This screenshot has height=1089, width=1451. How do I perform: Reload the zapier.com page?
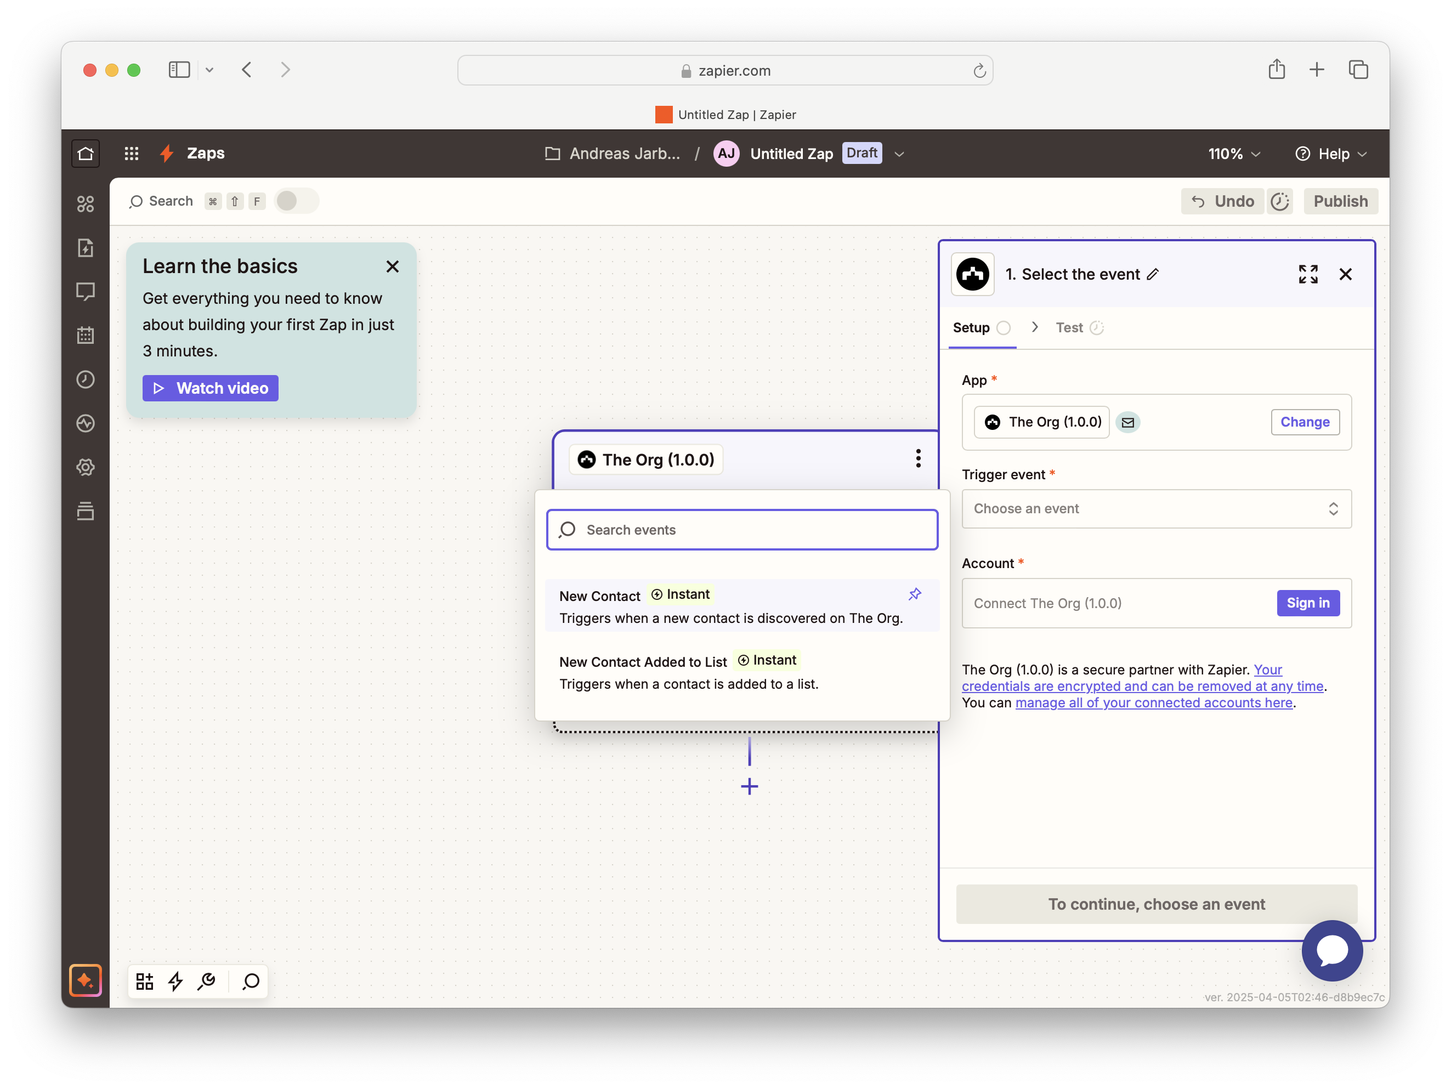[979, 70]
